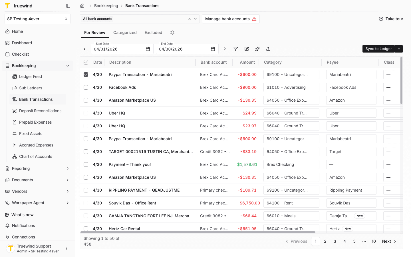
Task: Check the Facebook Ads row checkbox
Action: pos(86,87)
